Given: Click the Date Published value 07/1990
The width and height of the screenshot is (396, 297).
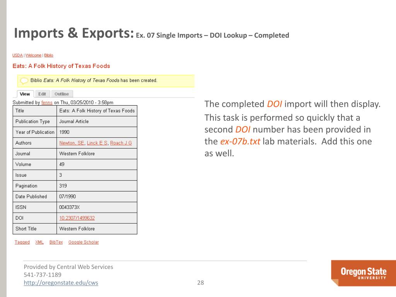Looking at the screenshot, I should pyautogui.click(x=97, y=196).
